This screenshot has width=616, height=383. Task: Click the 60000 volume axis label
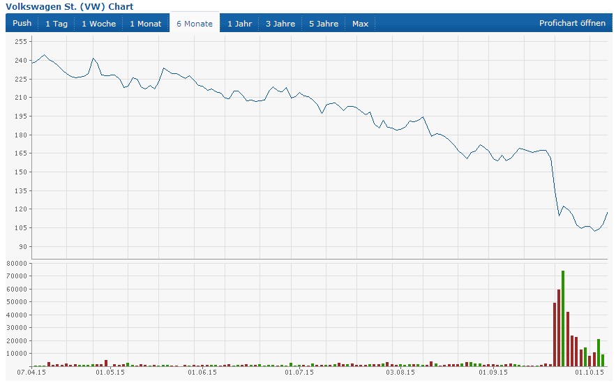coord(17,289)
